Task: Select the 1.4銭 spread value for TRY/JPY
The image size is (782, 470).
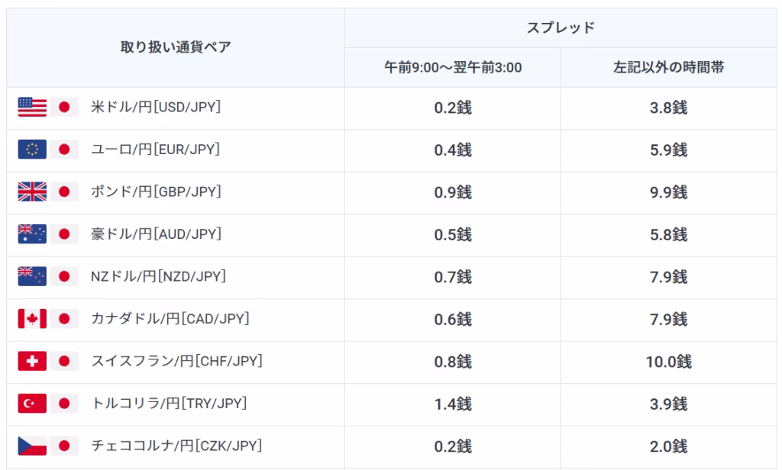Action: [x=453, y=403]
